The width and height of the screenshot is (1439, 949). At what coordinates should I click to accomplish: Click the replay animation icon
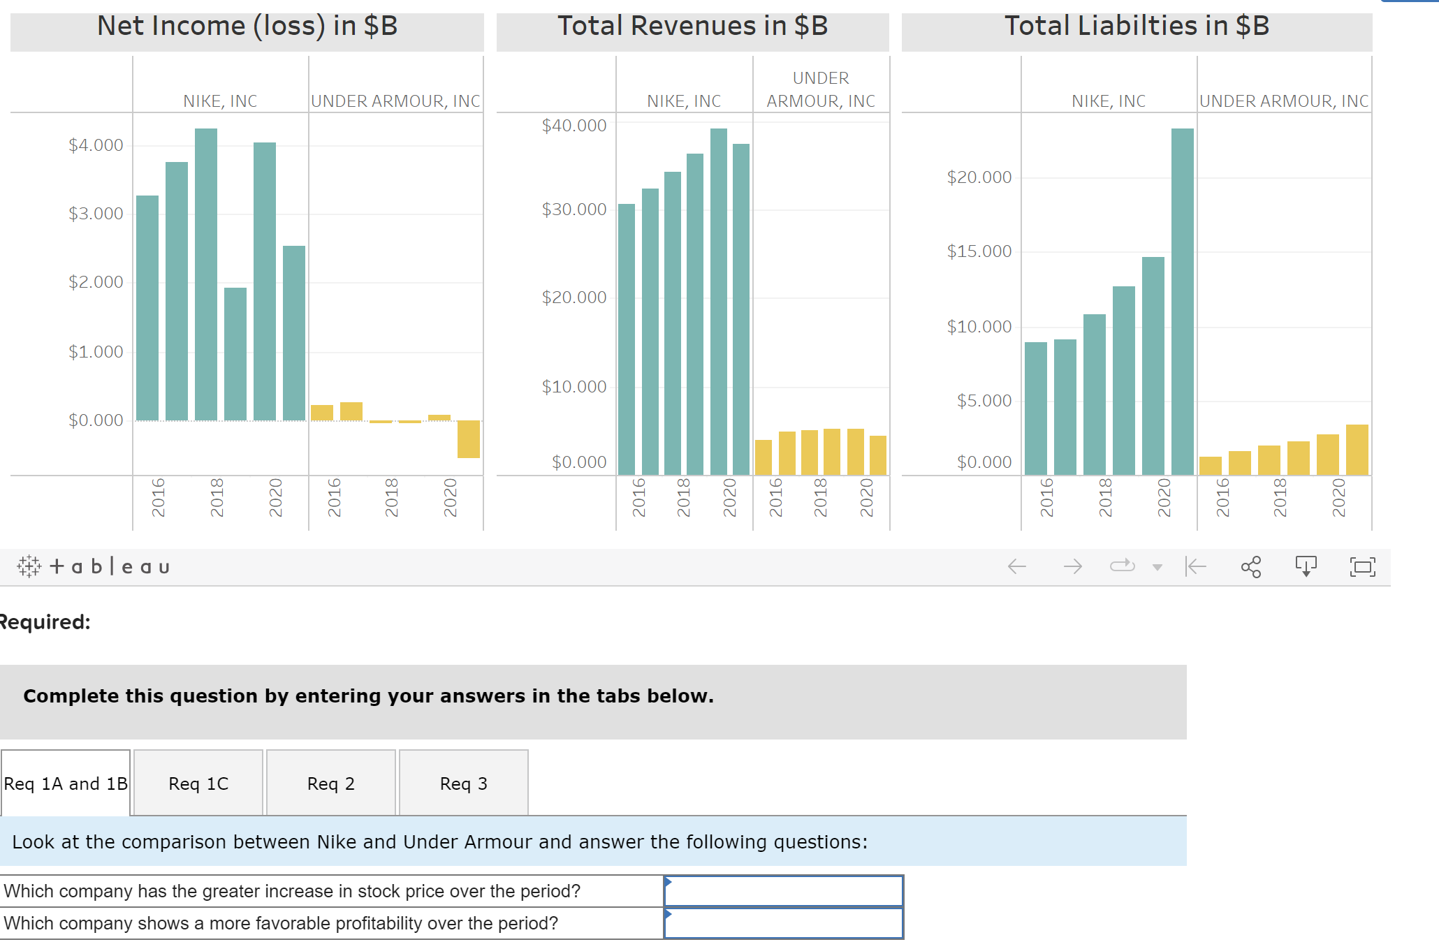(1121, 566)
